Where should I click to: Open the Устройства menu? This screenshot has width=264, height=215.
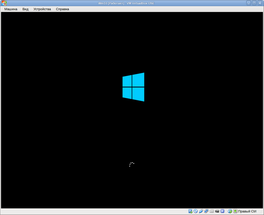[42, 9]
